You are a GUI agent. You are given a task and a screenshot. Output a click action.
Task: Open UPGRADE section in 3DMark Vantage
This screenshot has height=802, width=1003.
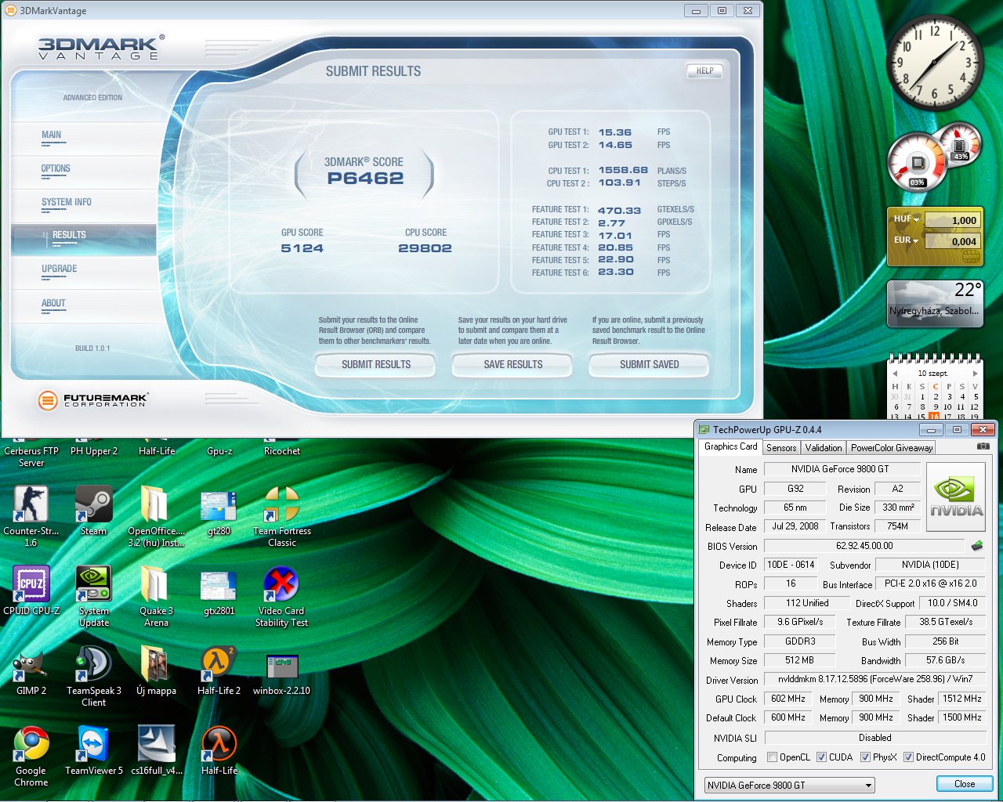click(84, 272)
